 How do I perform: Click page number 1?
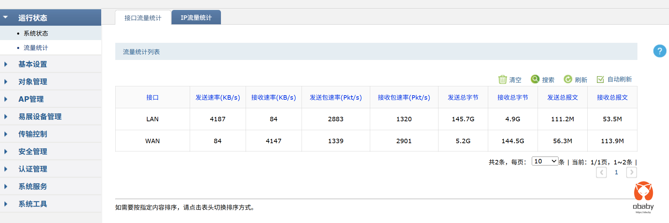coord(616,172)
